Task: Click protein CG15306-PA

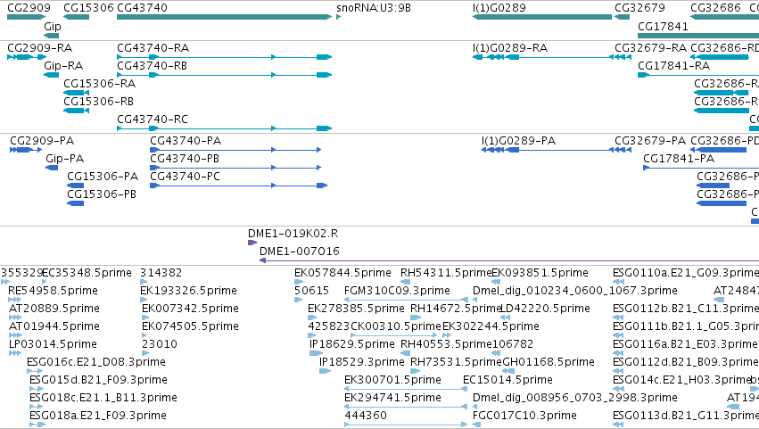Action: (76, 186)
